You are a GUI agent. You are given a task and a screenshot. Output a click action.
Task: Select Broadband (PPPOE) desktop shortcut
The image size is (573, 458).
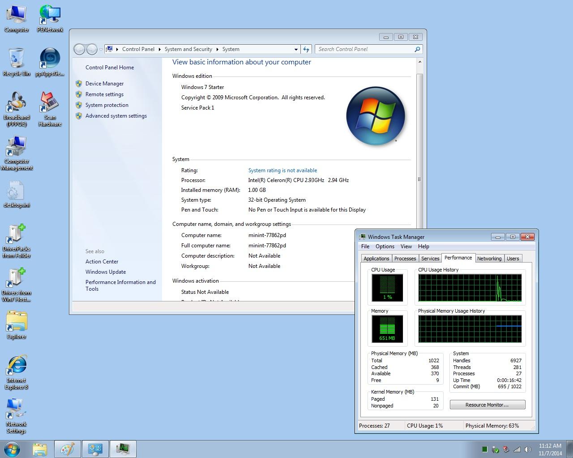coord(17,109)
